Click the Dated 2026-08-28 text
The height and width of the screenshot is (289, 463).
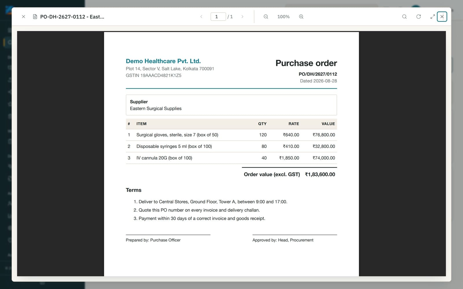coord(318,81)
